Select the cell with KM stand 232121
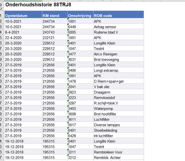 click(x=55, y=38)
